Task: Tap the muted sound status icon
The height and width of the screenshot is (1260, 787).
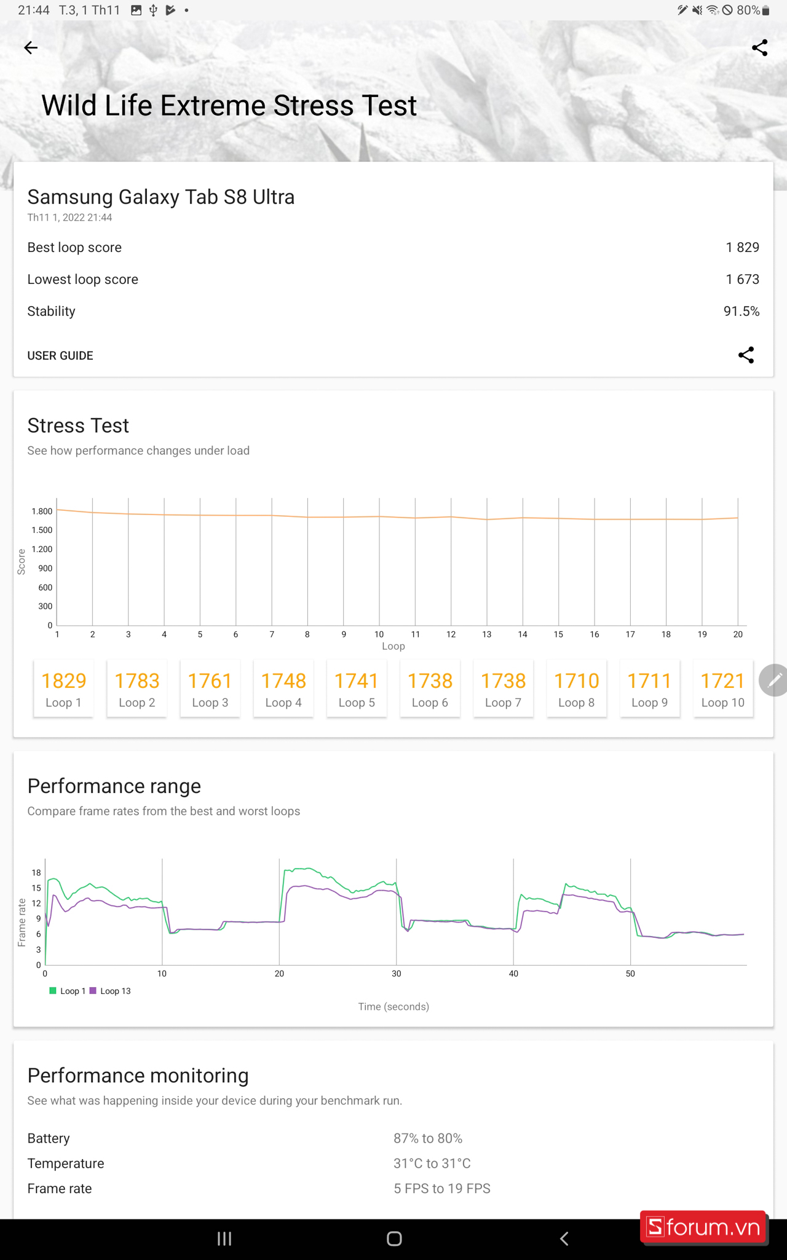Action: click(x=697, y=10)
